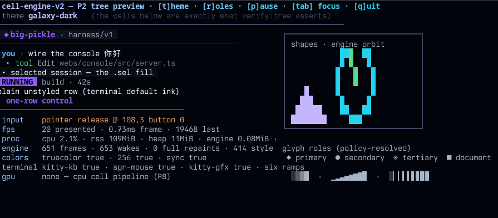498x218 pixels.
Task: Click the [p]ause shortcut in the header
Action: point(262,6)
